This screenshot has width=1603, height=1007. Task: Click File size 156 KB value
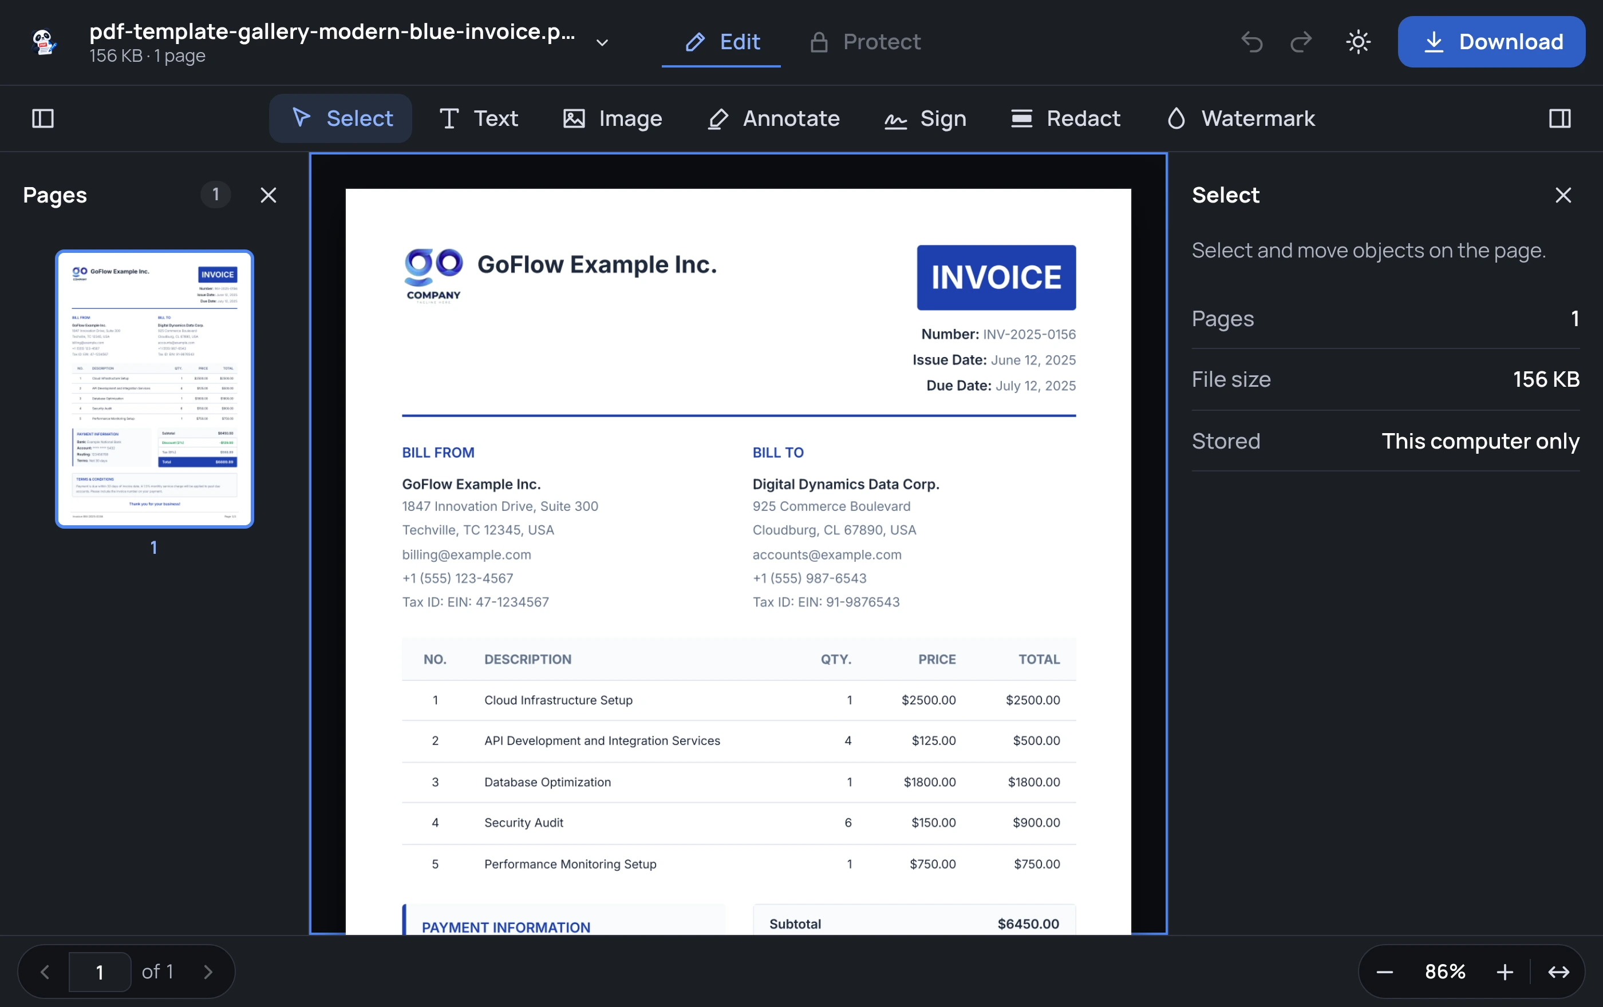point(1546,379)
